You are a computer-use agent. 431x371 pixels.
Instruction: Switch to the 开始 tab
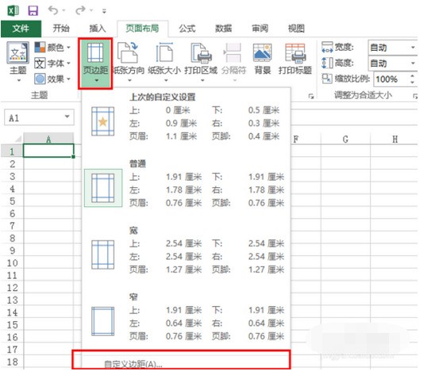[61, 29]
